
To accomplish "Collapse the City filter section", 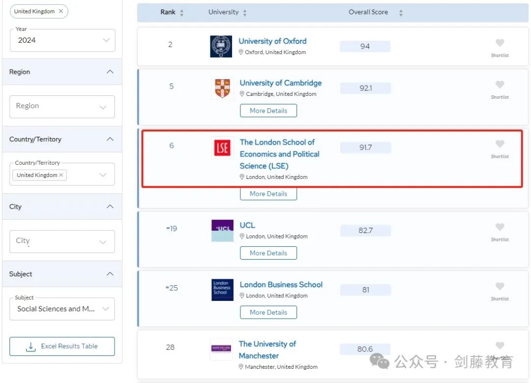I will (110, 206).
